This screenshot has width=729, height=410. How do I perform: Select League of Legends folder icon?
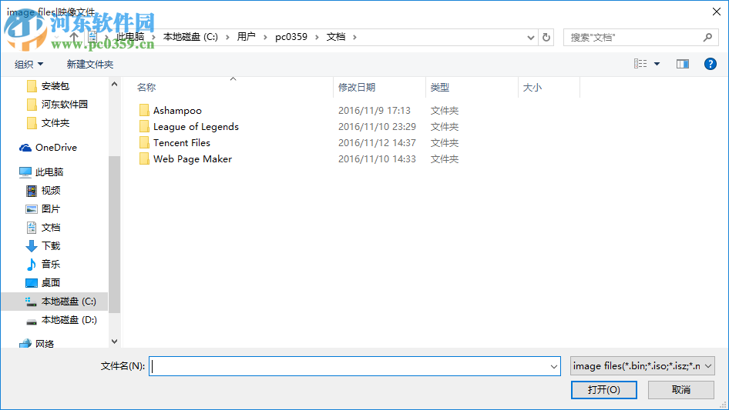click(x=144, y=126)
